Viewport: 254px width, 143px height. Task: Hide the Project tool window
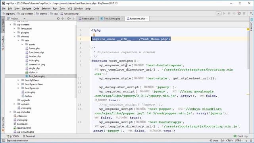pos(74,19)
